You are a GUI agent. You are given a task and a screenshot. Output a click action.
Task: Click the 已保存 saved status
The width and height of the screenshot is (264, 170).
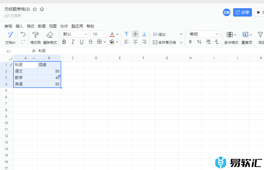pos(13,16)
